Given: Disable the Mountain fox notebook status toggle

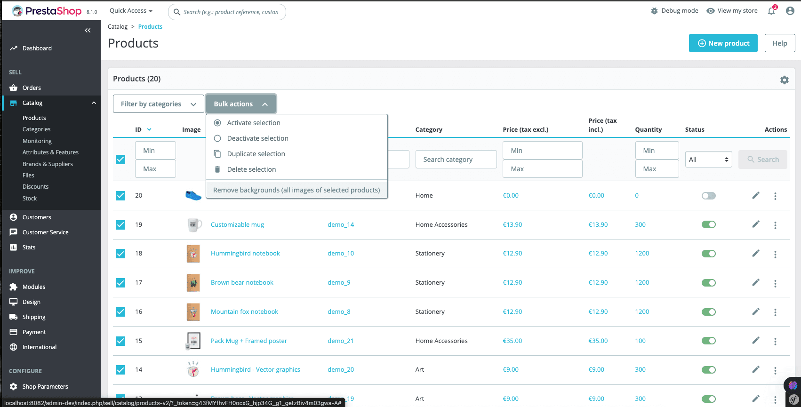Looking at the screenshot, I should pyautogui.click(x=709, y=312).
